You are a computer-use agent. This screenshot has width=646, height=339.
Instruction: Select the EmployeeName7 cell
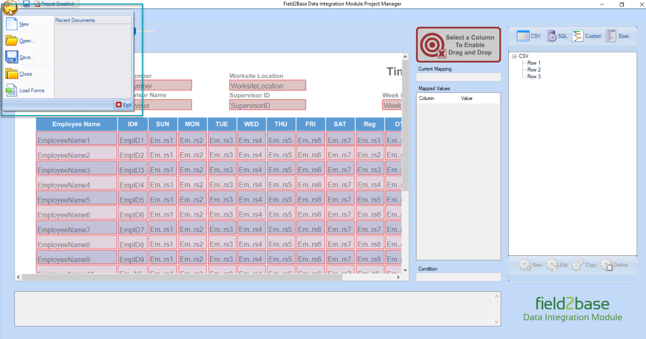(76, 227)
